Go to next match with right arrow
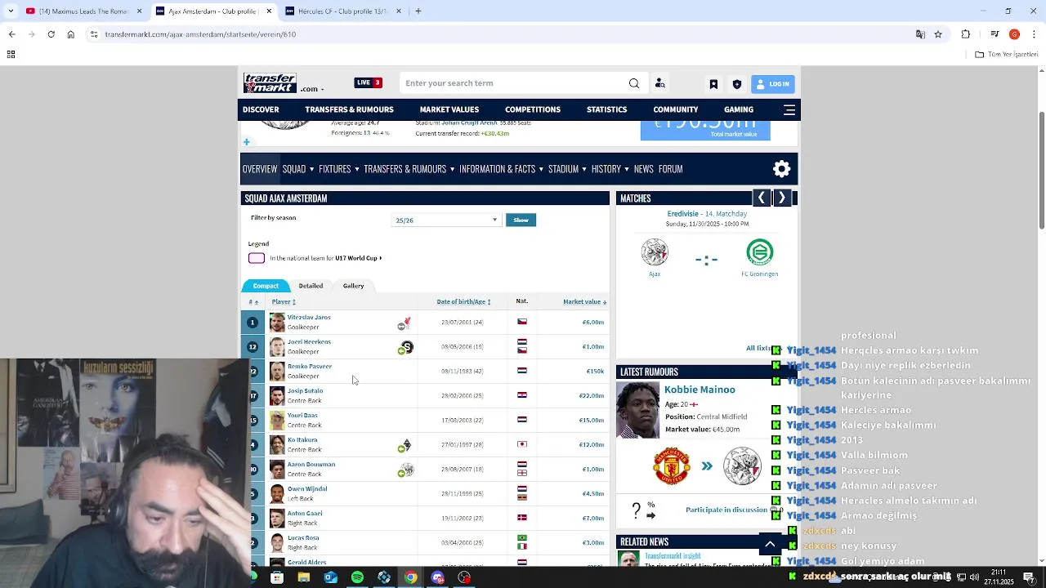This screenshot has width=1046, height=588. [782, 198]
